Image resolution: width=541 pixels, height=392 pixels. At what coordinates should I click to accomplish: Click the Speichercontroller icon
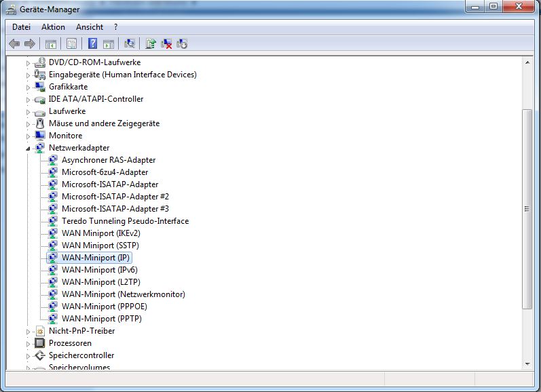pyautogui.click(x=40, y=355)
